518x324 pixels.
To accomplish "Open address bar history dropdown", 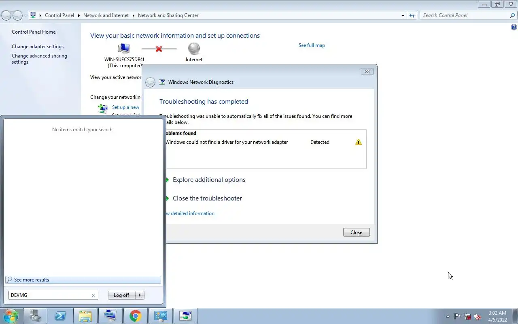I will tap(403, 15).
